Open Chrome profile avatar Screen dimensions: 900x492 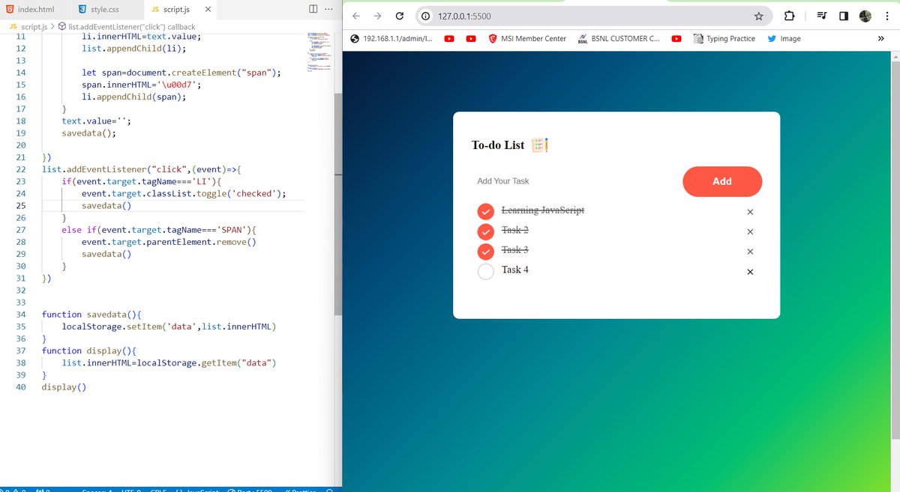point(865,16)
